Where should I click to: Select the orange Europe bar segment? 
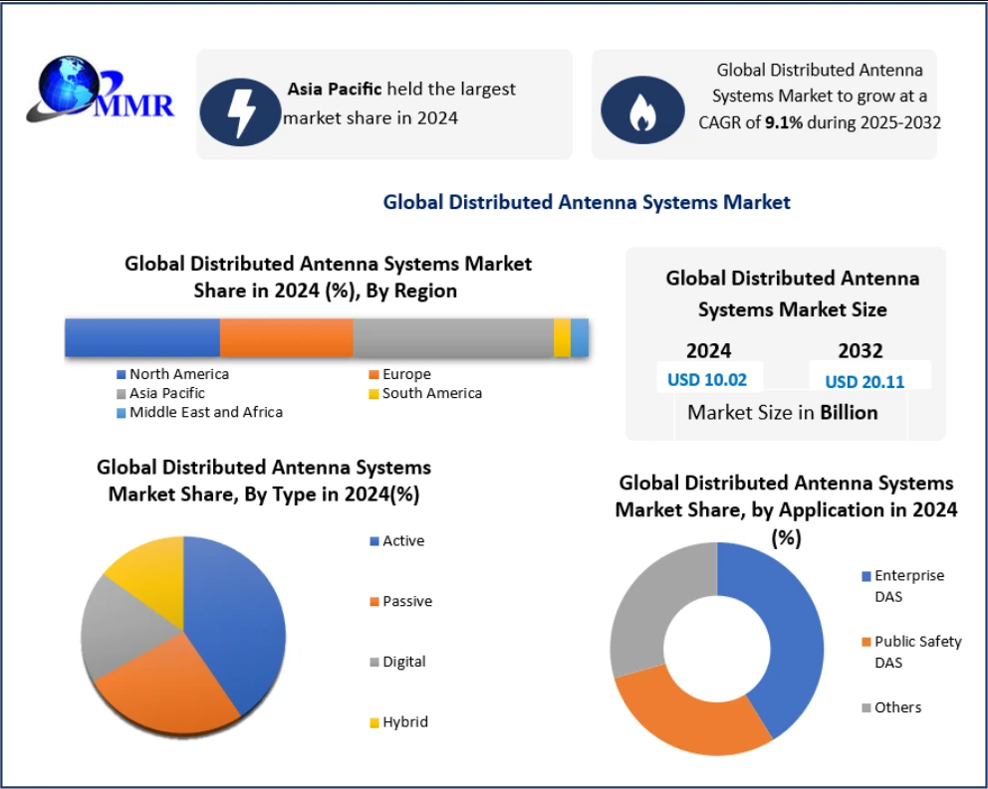click(287, 338)
